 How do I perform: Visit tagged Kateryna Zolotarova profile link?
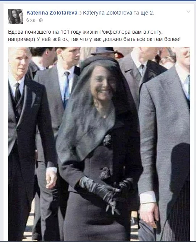(x=107, y=13)
